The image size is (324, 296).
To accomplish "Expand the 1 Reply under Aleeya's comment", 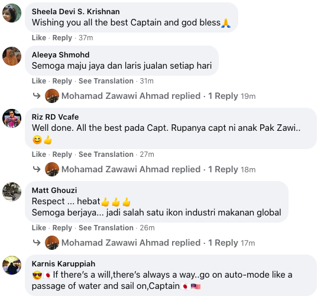I will tap(223, 96).
